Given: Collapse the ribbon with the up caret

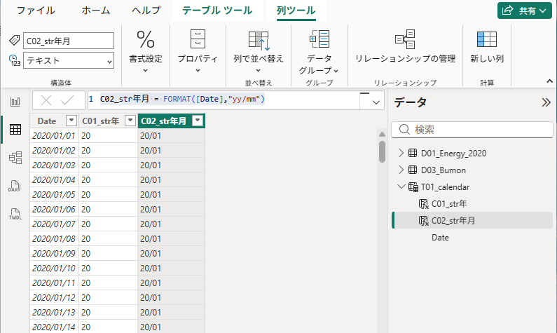Looking at the screenshot, I should (x=549, y=81).
